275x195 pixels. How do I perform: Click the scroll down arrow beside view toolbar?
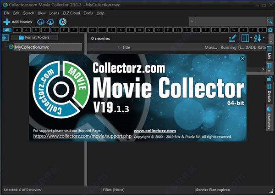click(x=271, y=41)
